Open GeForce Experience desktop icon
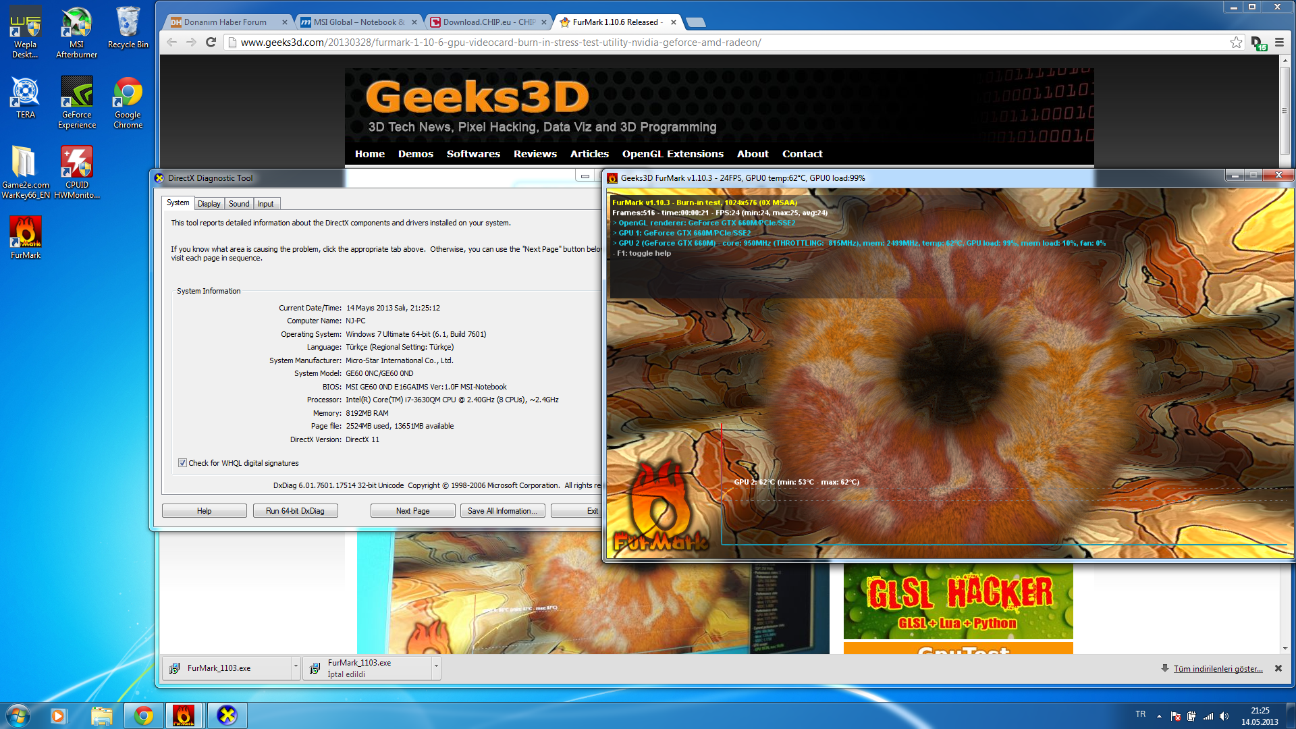 (76, 102)
